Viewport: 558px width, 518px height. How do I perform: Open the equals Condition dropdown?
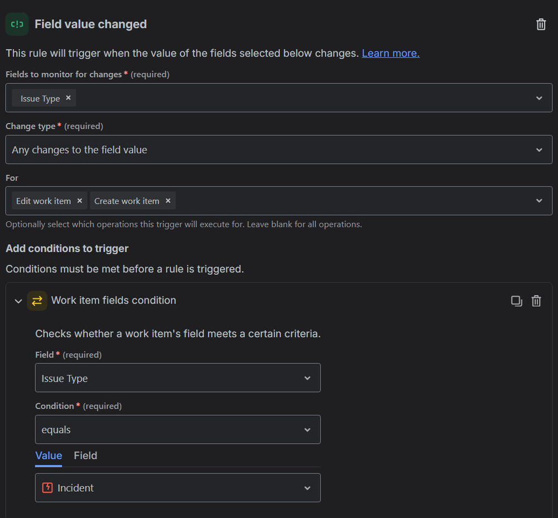(307, 430)
